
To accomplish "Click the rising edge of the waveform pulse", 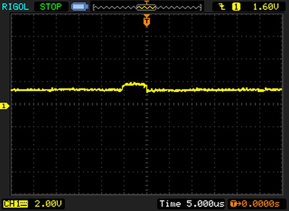I will (x=123, y=87).
